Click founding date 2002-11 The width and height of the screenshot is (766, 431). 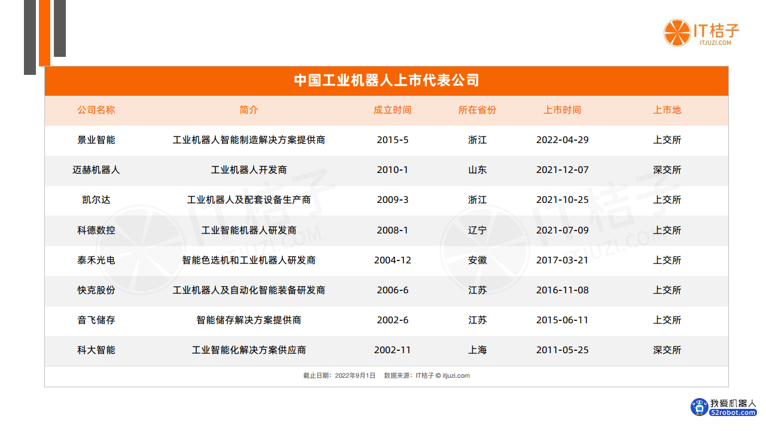(x=393, y=350)
